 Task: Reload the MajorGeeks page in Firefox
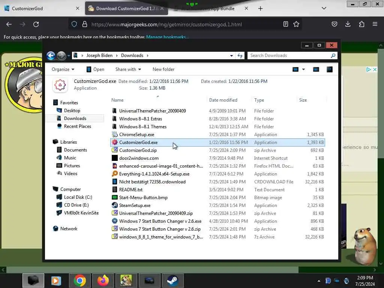36,24
